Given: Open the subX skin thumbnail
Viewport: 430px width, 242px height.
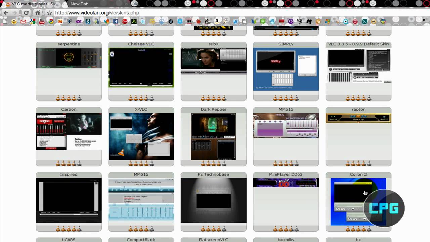Looking at the screenshot, I should pyautogui.click(x=214, y=61).
